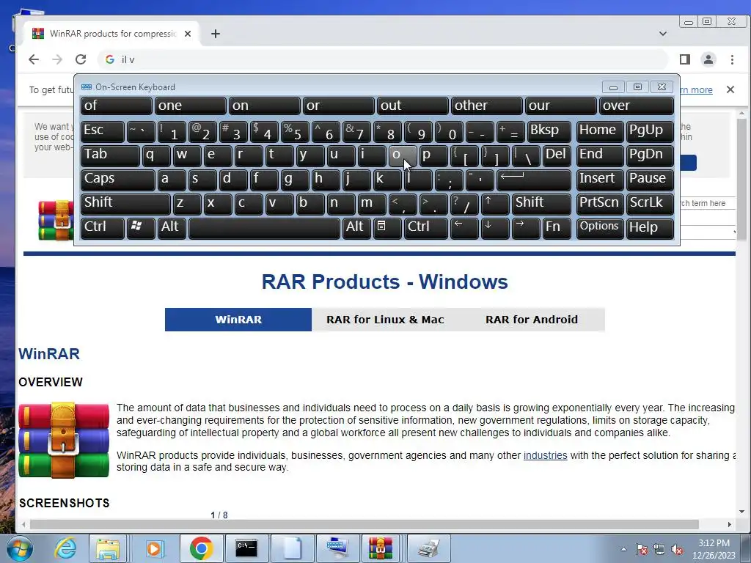Click the left arrow key
This screenshot has width=751, height=563.
[x=464, y=227]
